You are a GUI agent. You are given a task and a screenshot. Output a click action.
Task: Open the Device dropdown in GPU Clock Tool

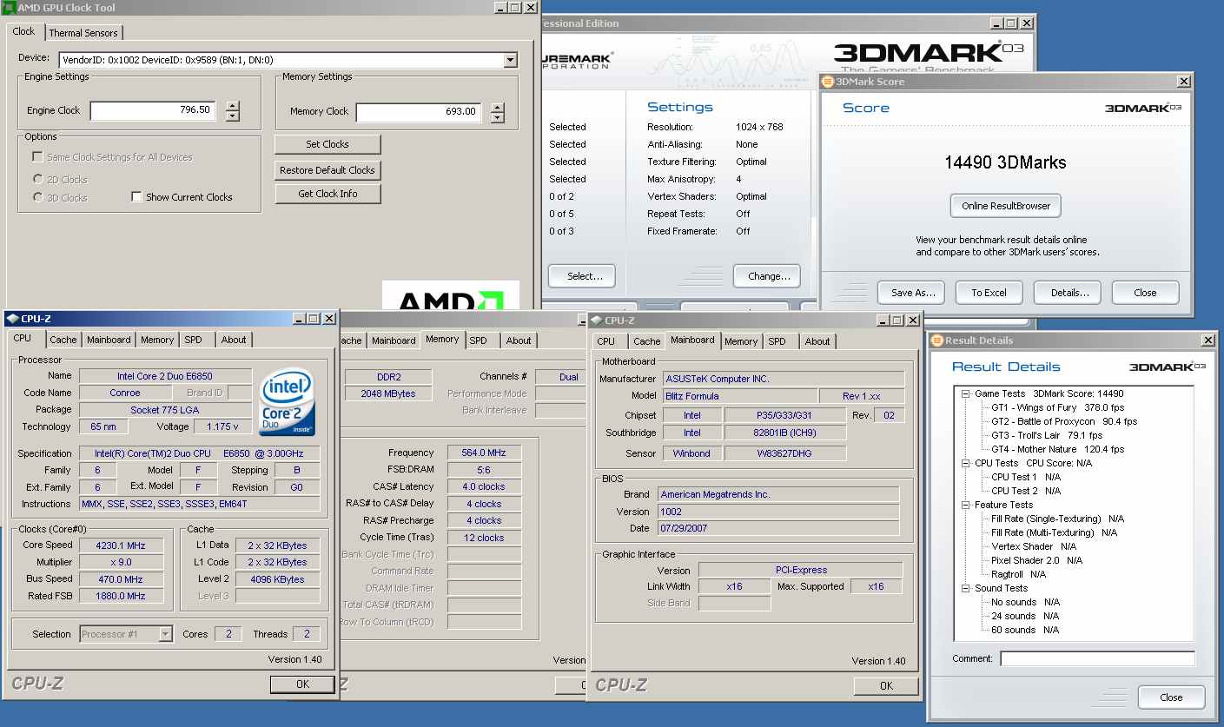pyautogui.click(x=510, y=60)
